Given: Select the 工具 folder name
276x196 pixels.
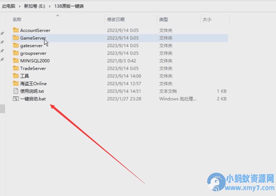Looking at the screenshot, I should [24, 76].
